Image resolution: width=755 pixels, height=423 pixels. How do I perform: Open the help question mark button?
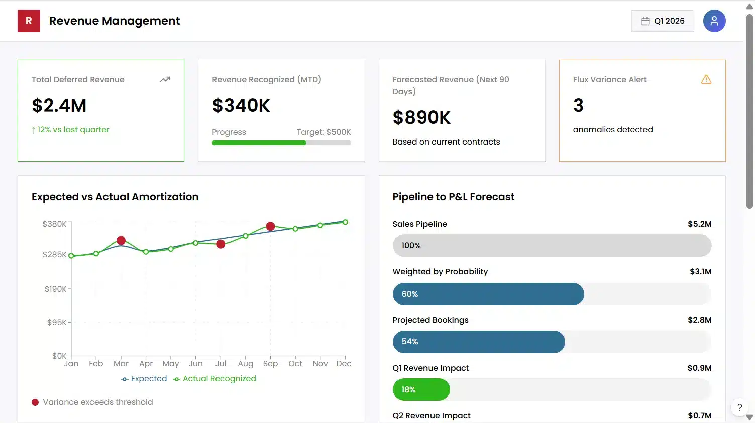(739, 407)
